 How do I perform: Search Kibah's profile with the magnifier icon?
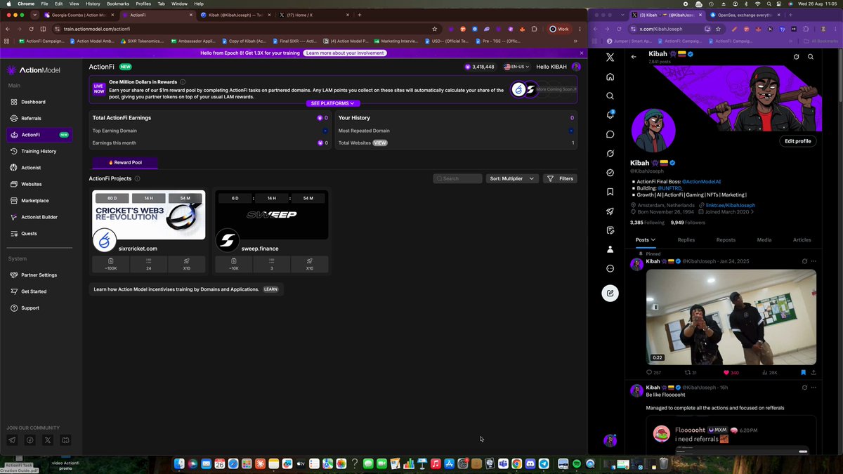[811, 57]
